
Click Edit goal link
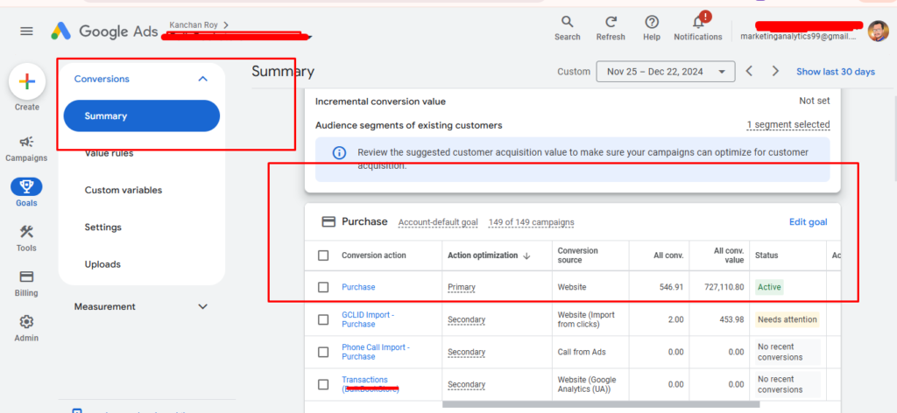808,221
